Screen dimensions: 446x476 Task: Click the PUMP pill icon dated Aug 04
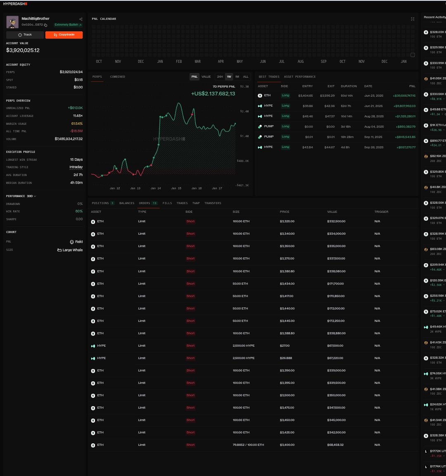click(260, 126)
